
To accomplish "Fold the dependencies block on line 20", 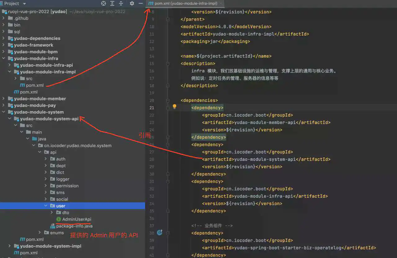I will [168, 100].
